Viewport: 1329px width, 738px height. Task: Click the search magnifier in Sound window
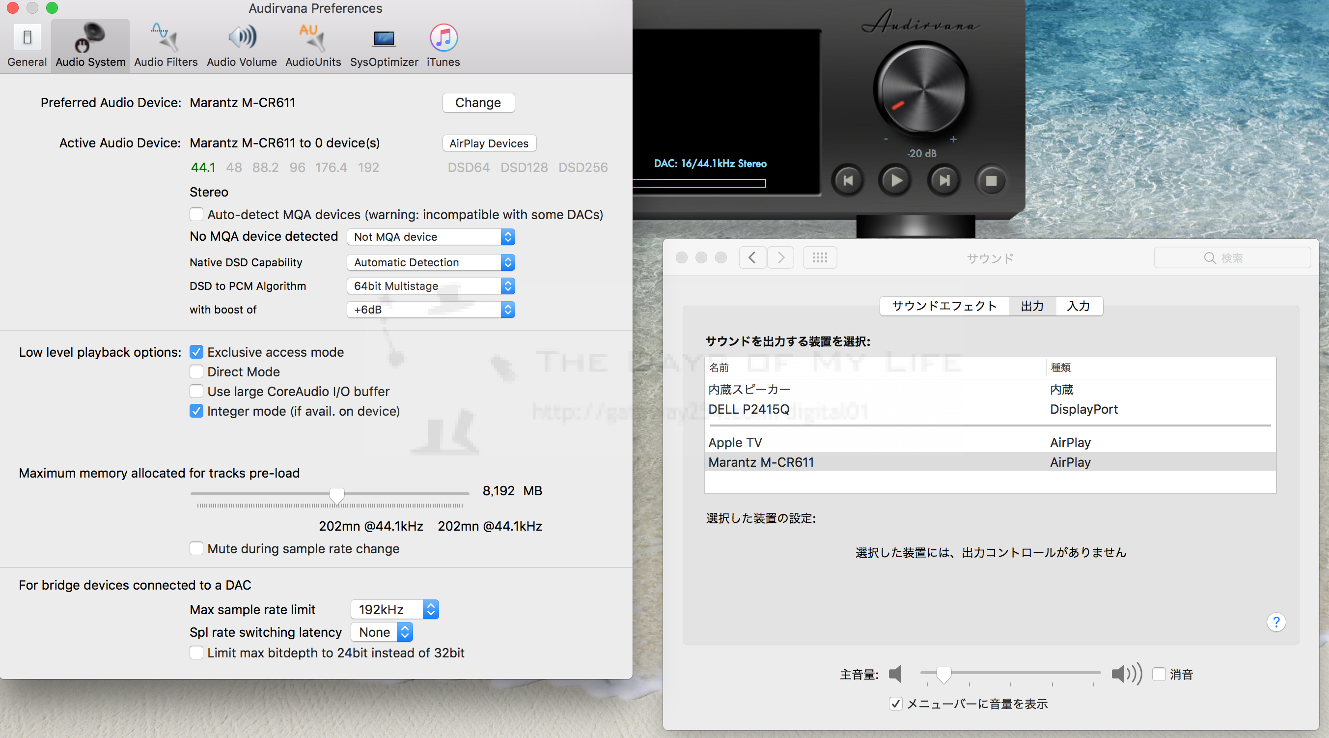coord(1209,257)
